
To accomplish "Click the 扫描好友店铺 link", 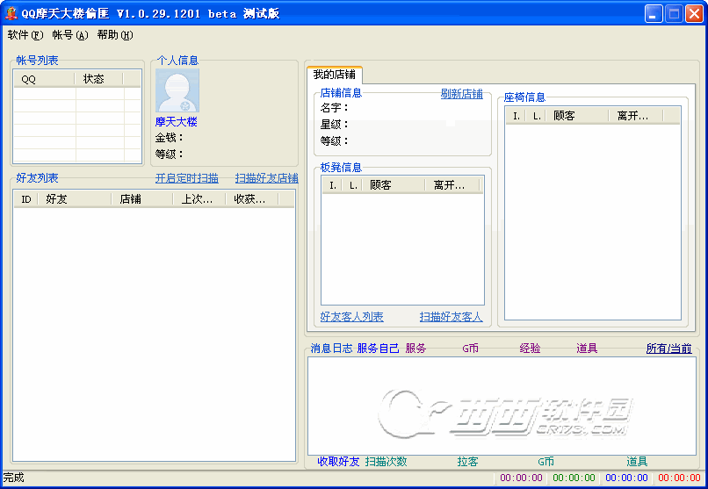I will (266, 178).
